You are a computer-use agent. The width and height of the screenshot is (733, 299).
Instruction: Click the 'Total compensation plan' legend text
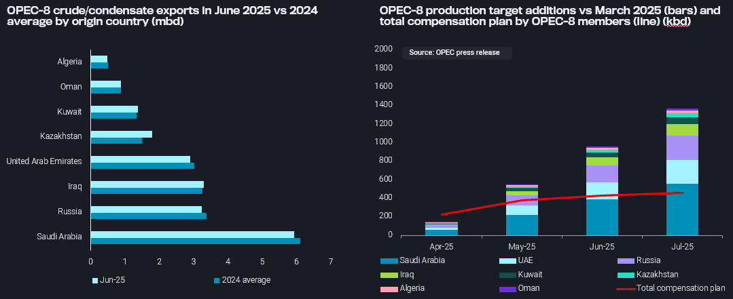point(681,289)
